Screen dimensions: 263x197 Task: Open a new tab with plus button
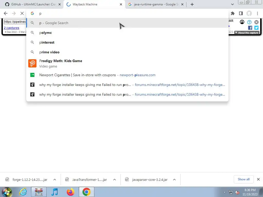192,4
